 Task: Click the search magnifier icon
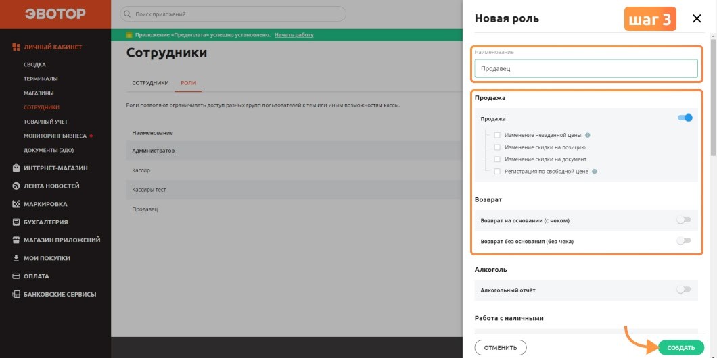[x=128, y=14]
